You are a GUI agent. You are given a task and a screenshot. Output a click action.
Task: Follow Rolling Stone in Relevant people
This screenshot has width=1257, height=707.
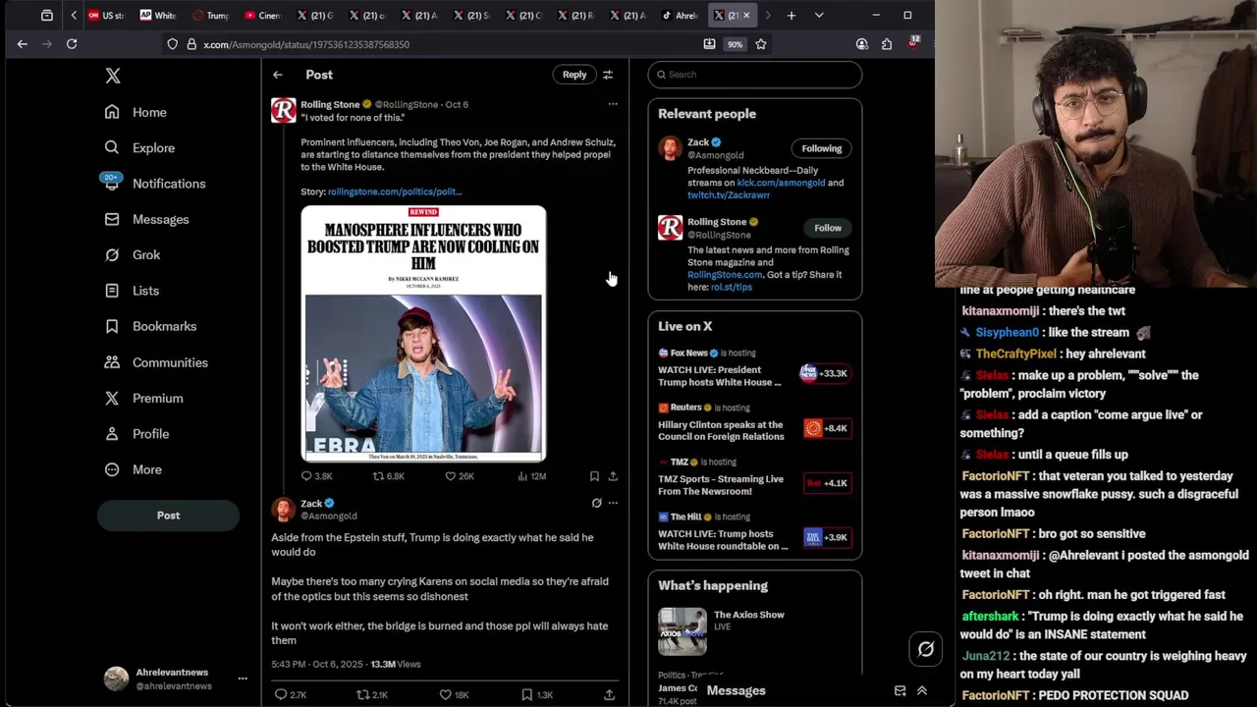[828, 228]
